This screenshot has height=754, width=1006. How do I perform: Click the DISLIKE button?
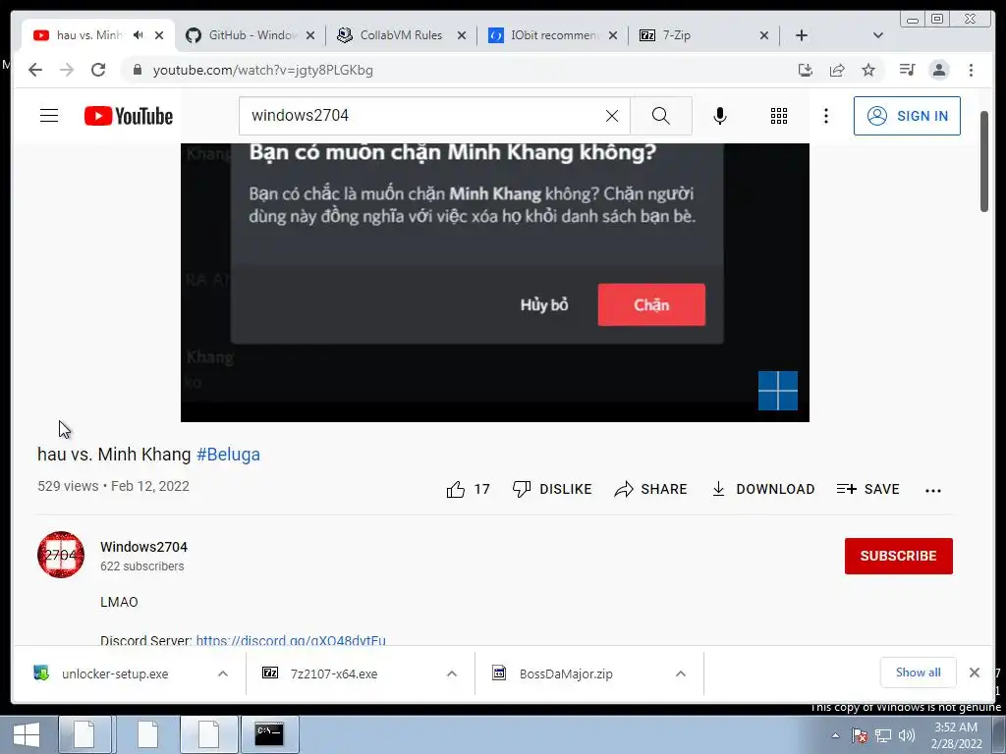[552, 489]
